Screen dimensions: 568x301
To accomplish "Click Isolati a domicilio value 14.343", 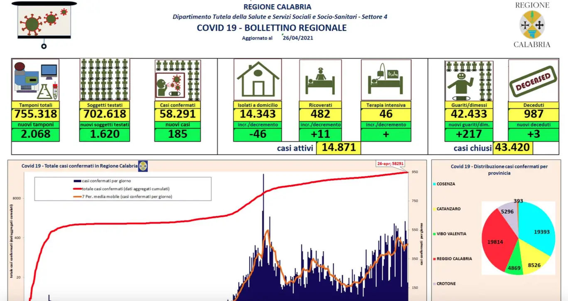I will coord(258,115).
